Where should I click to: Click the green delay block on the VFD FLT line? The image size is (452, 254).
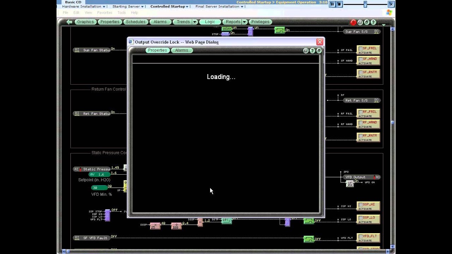(x=309, y=239)
